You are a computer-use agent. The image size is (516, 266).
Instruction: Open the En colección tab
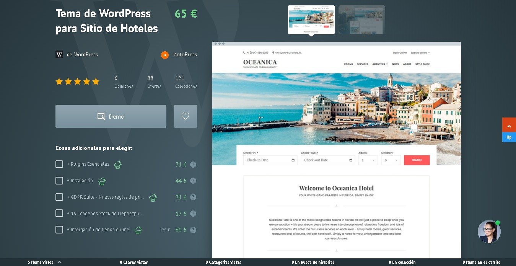click(402, 262)
